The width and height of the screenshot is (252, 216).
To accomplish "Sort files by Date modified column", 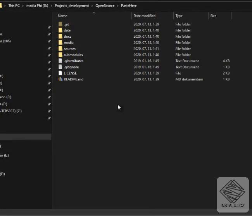I will pos(144,16).
